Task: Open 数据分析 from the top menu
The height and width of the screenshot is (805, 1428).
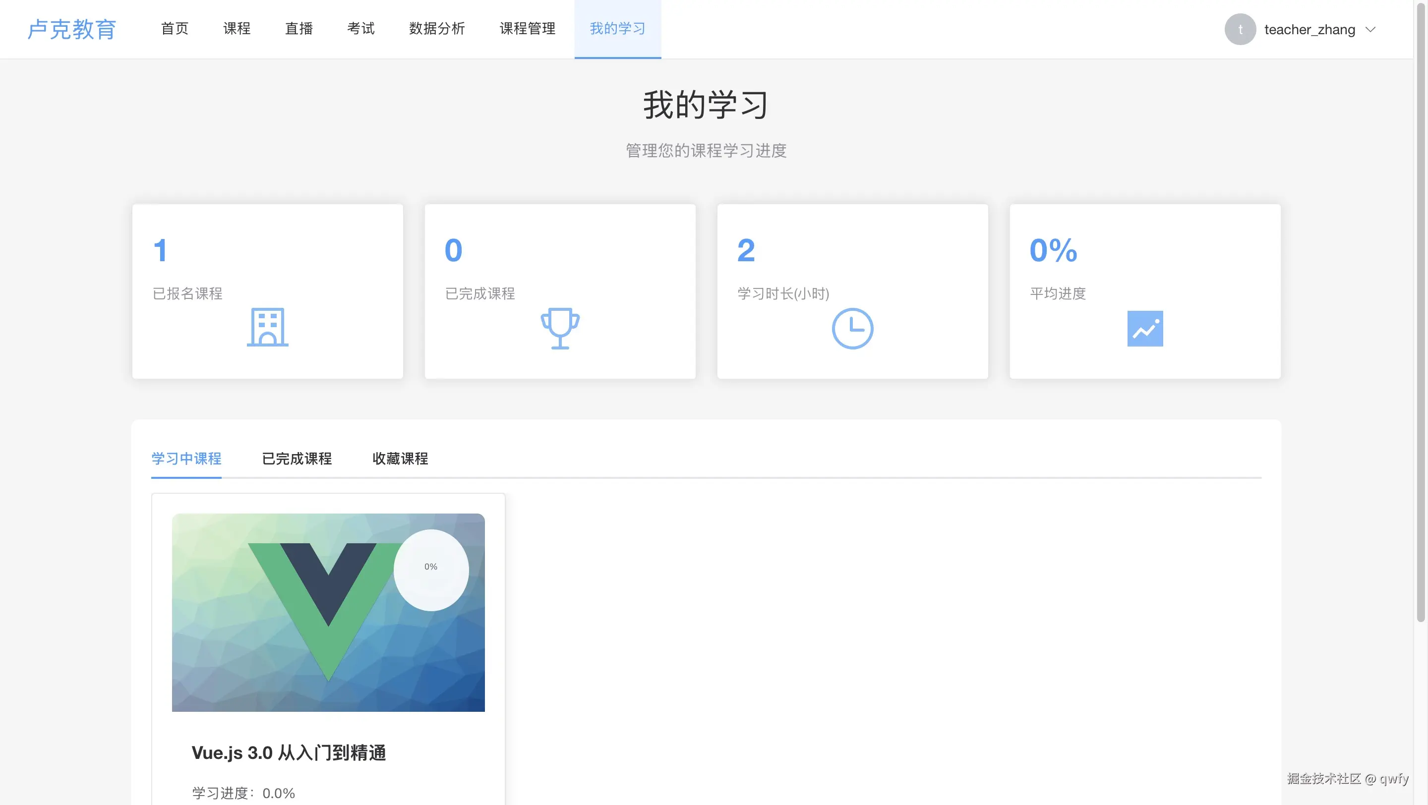Action: coord(437,29)
